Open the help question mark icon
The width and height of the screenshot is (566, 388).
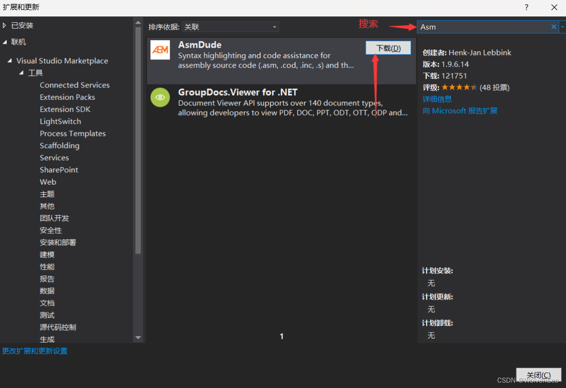tap(527, 7)
